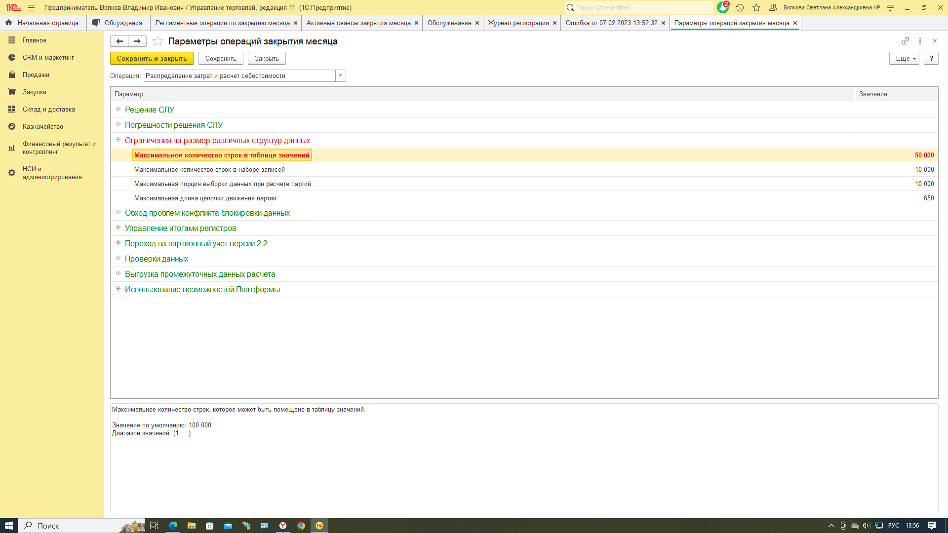Open the service settings menu icon

point(890,7)
